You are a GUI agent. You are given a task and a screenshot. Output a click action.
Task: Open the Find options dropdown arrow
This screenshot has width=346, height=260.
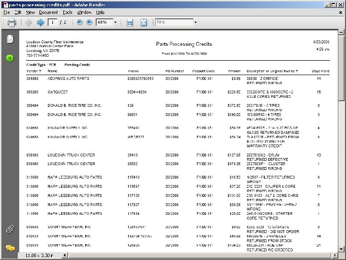(x=195, y=22)
